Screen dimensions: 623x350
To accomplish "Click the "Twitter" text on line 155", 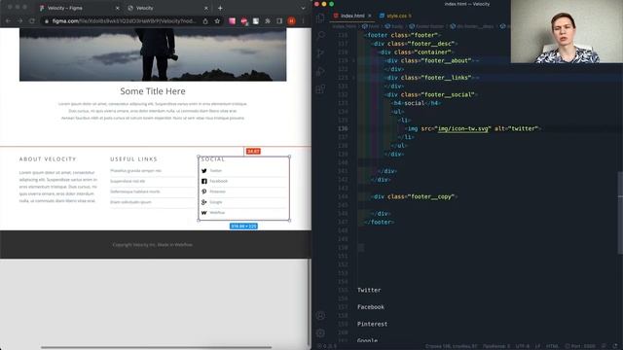I will [369, 290].
